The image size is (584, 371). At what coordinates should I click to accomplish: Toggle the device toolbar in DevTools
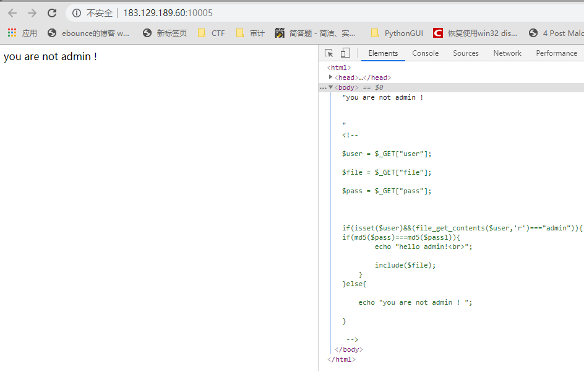[x=345, y=53]
